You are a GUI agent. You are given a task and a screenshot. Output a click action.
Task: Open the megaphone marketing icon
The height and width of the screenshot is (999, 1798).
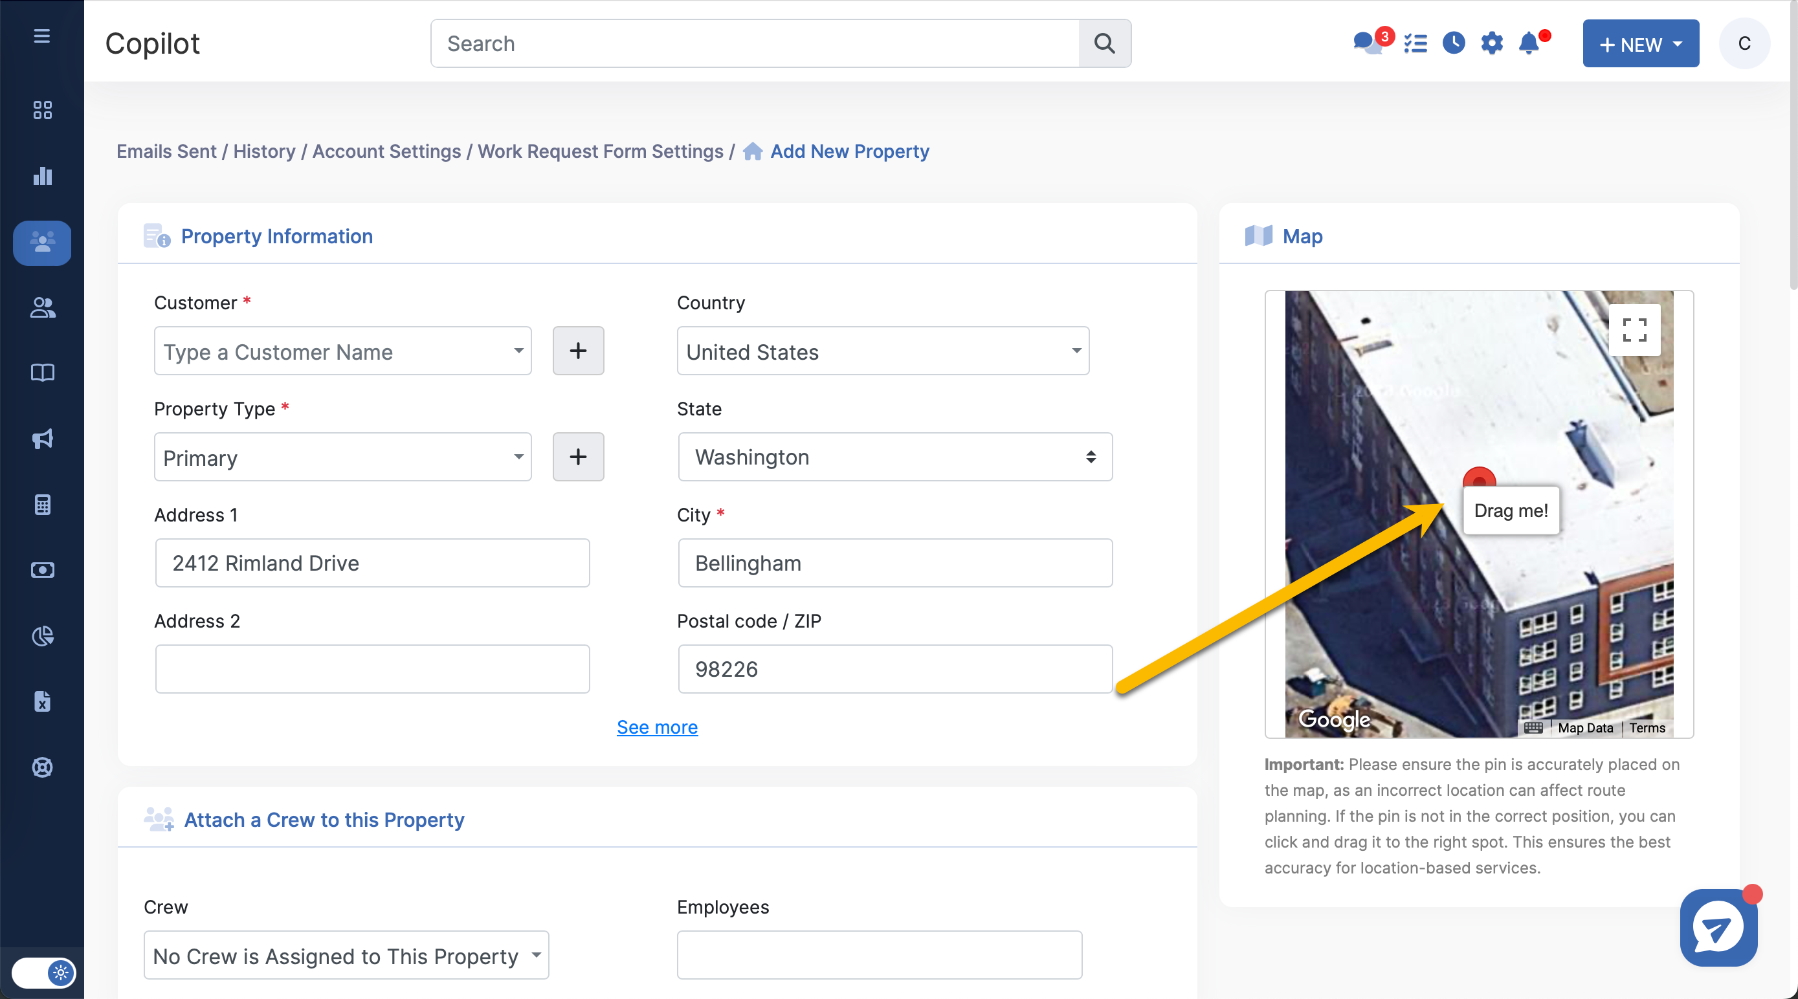click(x=43, y=438)
